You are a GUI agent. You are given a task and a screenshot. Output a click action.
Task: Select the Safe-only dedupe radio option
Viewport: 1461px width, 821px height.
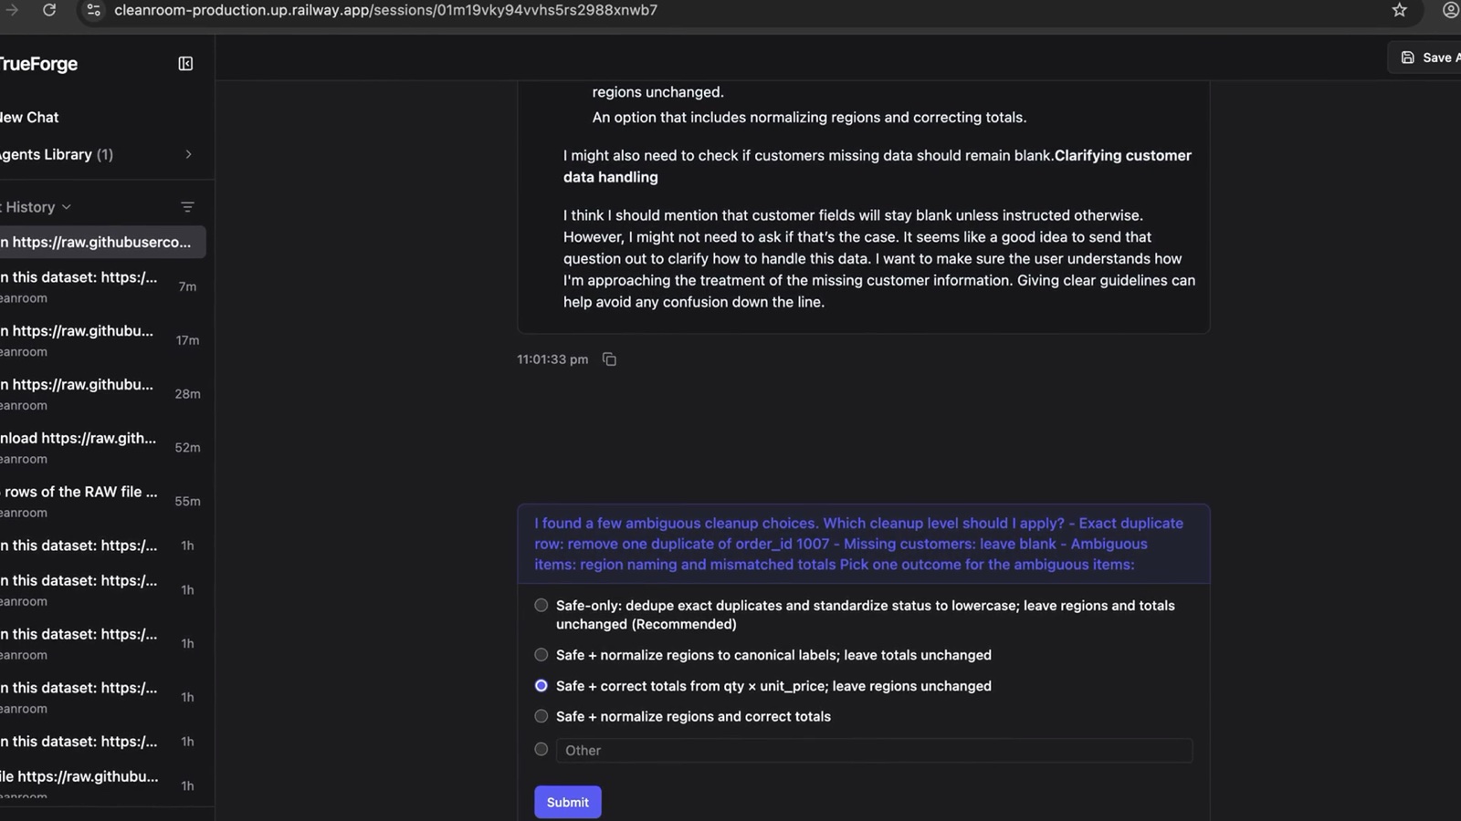click(541, 605)
